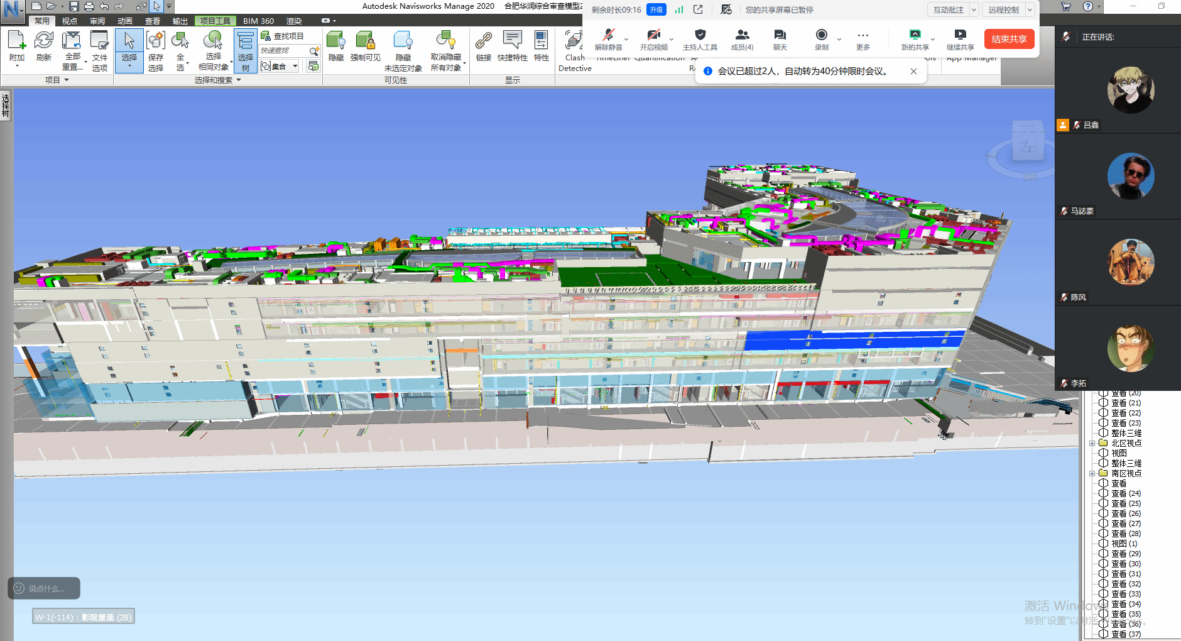Expand the 北区视点 folder in viewpoints
Viewport: 1181px width, 641px height.
click(1092, 443)
